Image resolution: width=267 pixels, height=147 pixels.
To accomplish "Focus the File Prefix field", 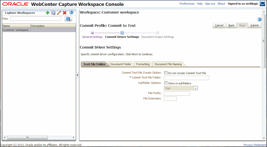I will 177,93.
